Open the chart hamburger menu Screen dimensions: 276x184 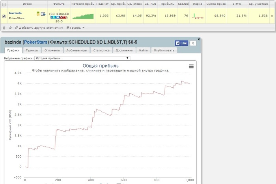tap(191, 66)
